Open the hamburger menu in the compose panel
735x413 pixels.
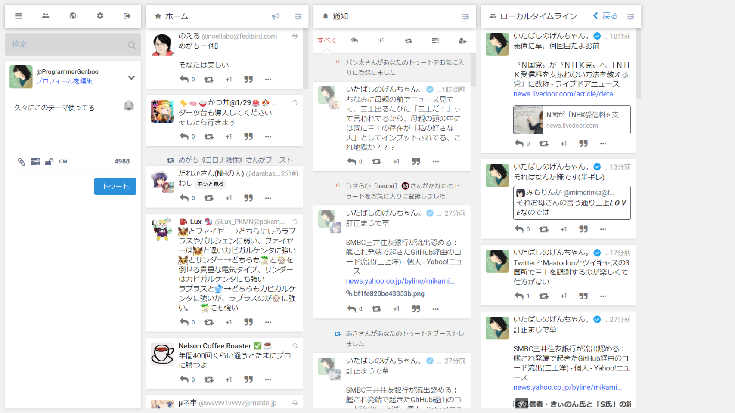pyautogui.click(x=18, y=16)
